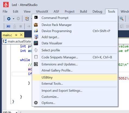Open the Debug menu

pyautogui.click(x=97, y=11)
